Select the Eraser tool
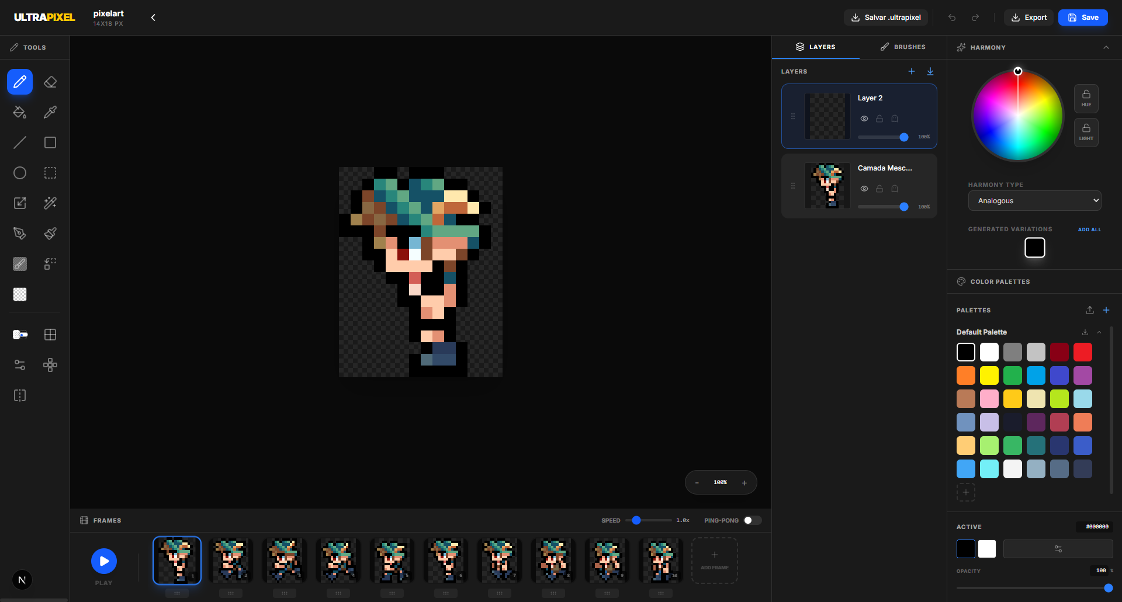Screen dimensions: 1122x602 click(50, 82)
